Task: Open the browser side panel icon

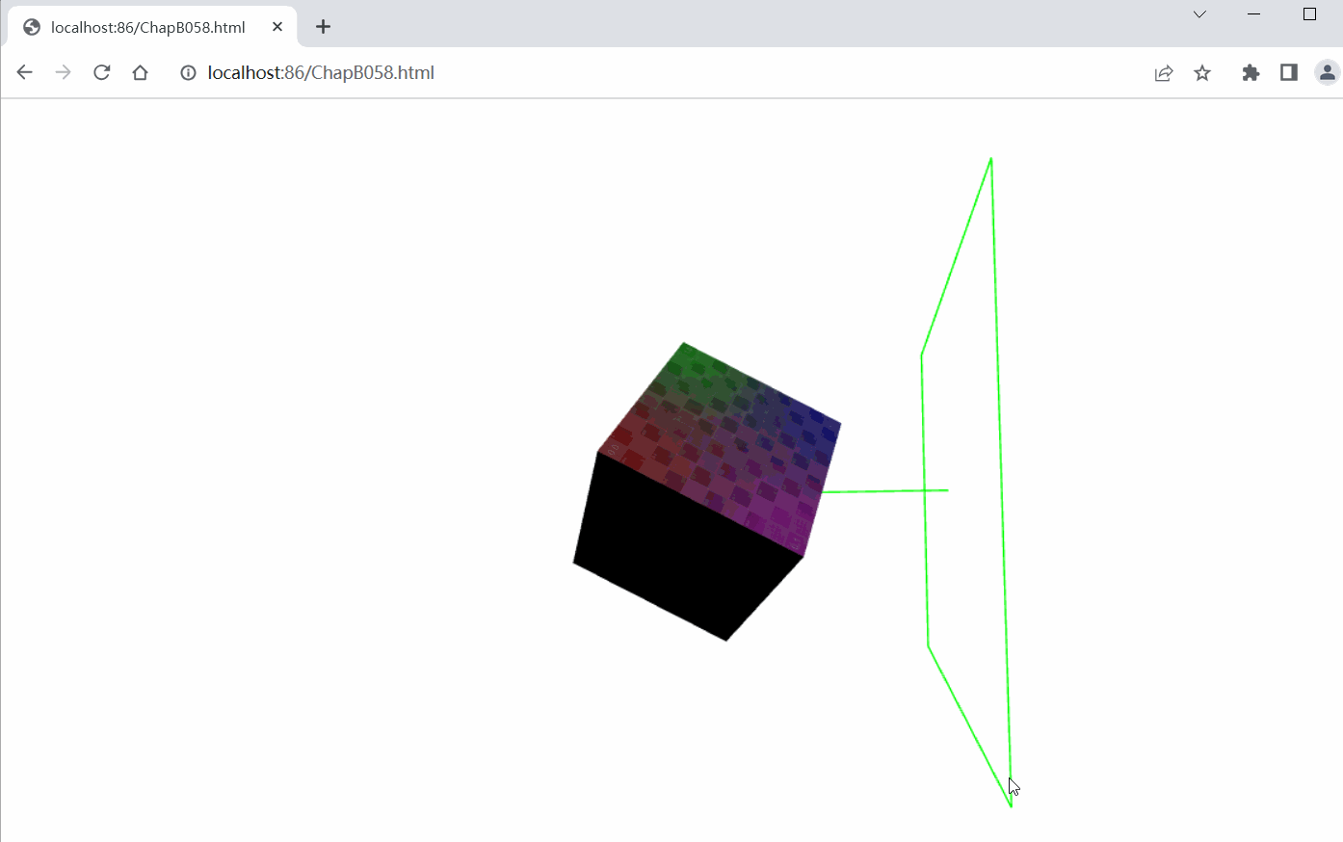Action: click(x=1288, y=72)
